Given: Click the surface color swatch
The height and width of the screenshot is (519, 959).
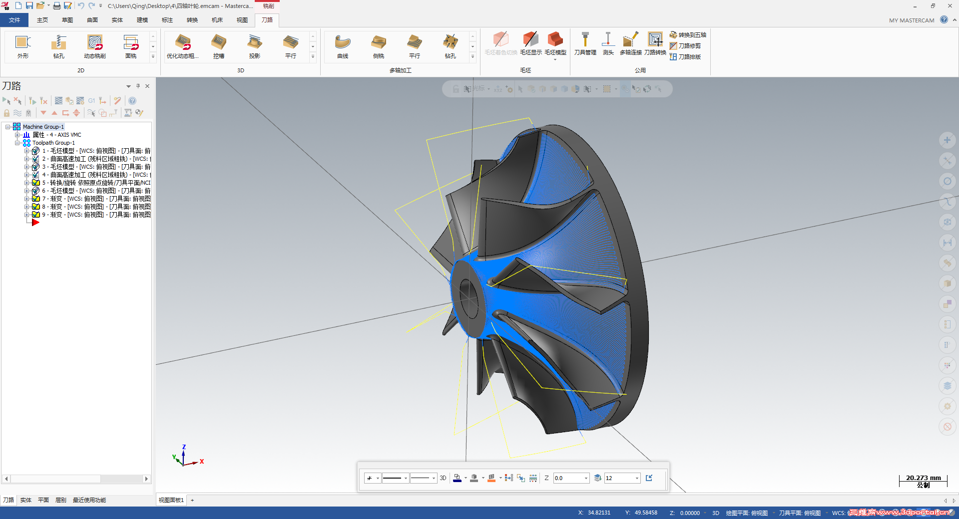Looking at the screenshot, I should pyautogui.click(x=491, y=478).
